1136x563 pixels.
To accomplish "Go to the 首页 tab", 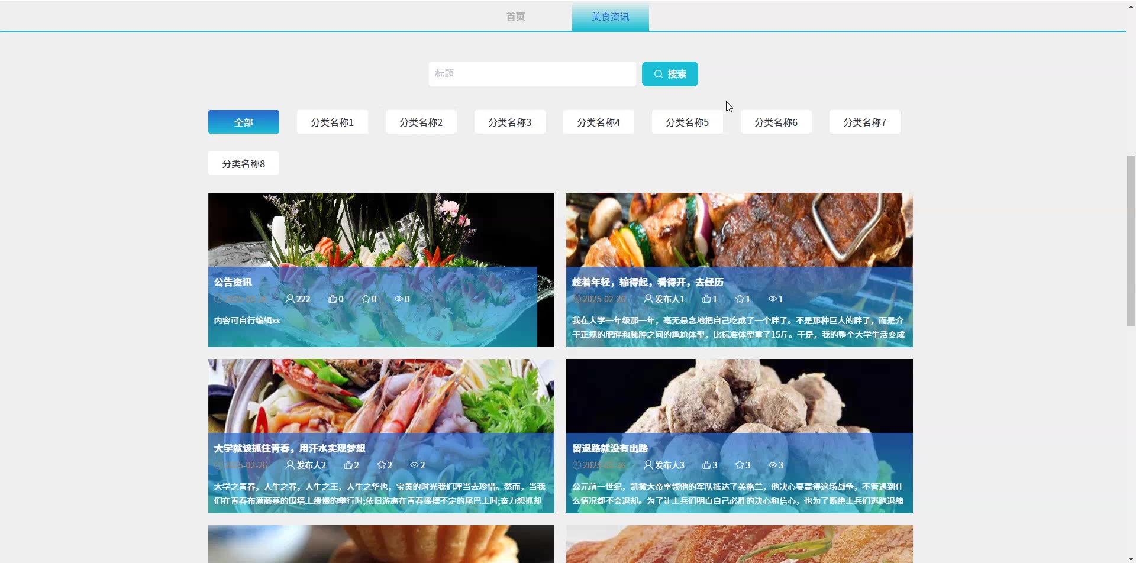I will point(515,17).
